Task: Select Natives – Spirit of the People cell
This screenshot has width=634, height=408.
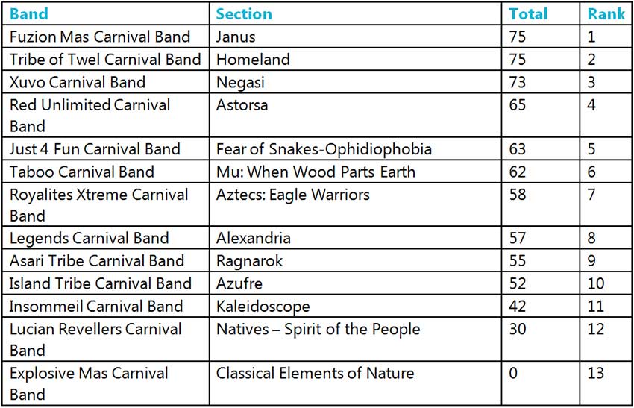Action: (x=318, y=329)
